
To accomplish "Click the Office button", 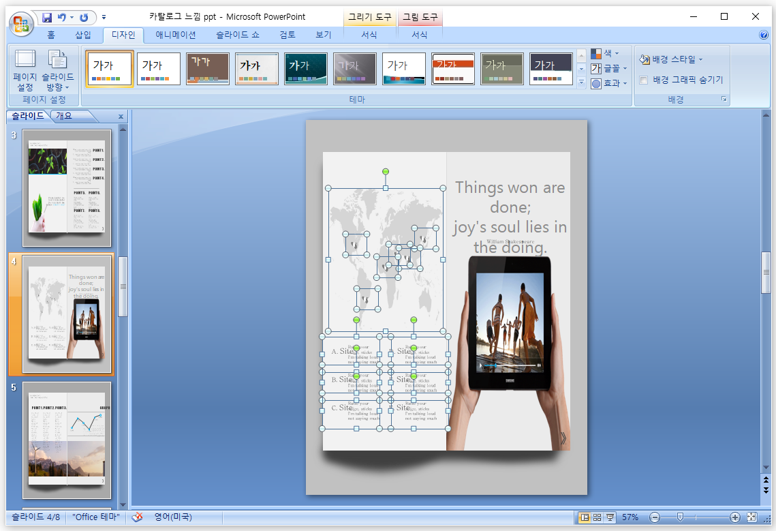I will click(21, 23).
